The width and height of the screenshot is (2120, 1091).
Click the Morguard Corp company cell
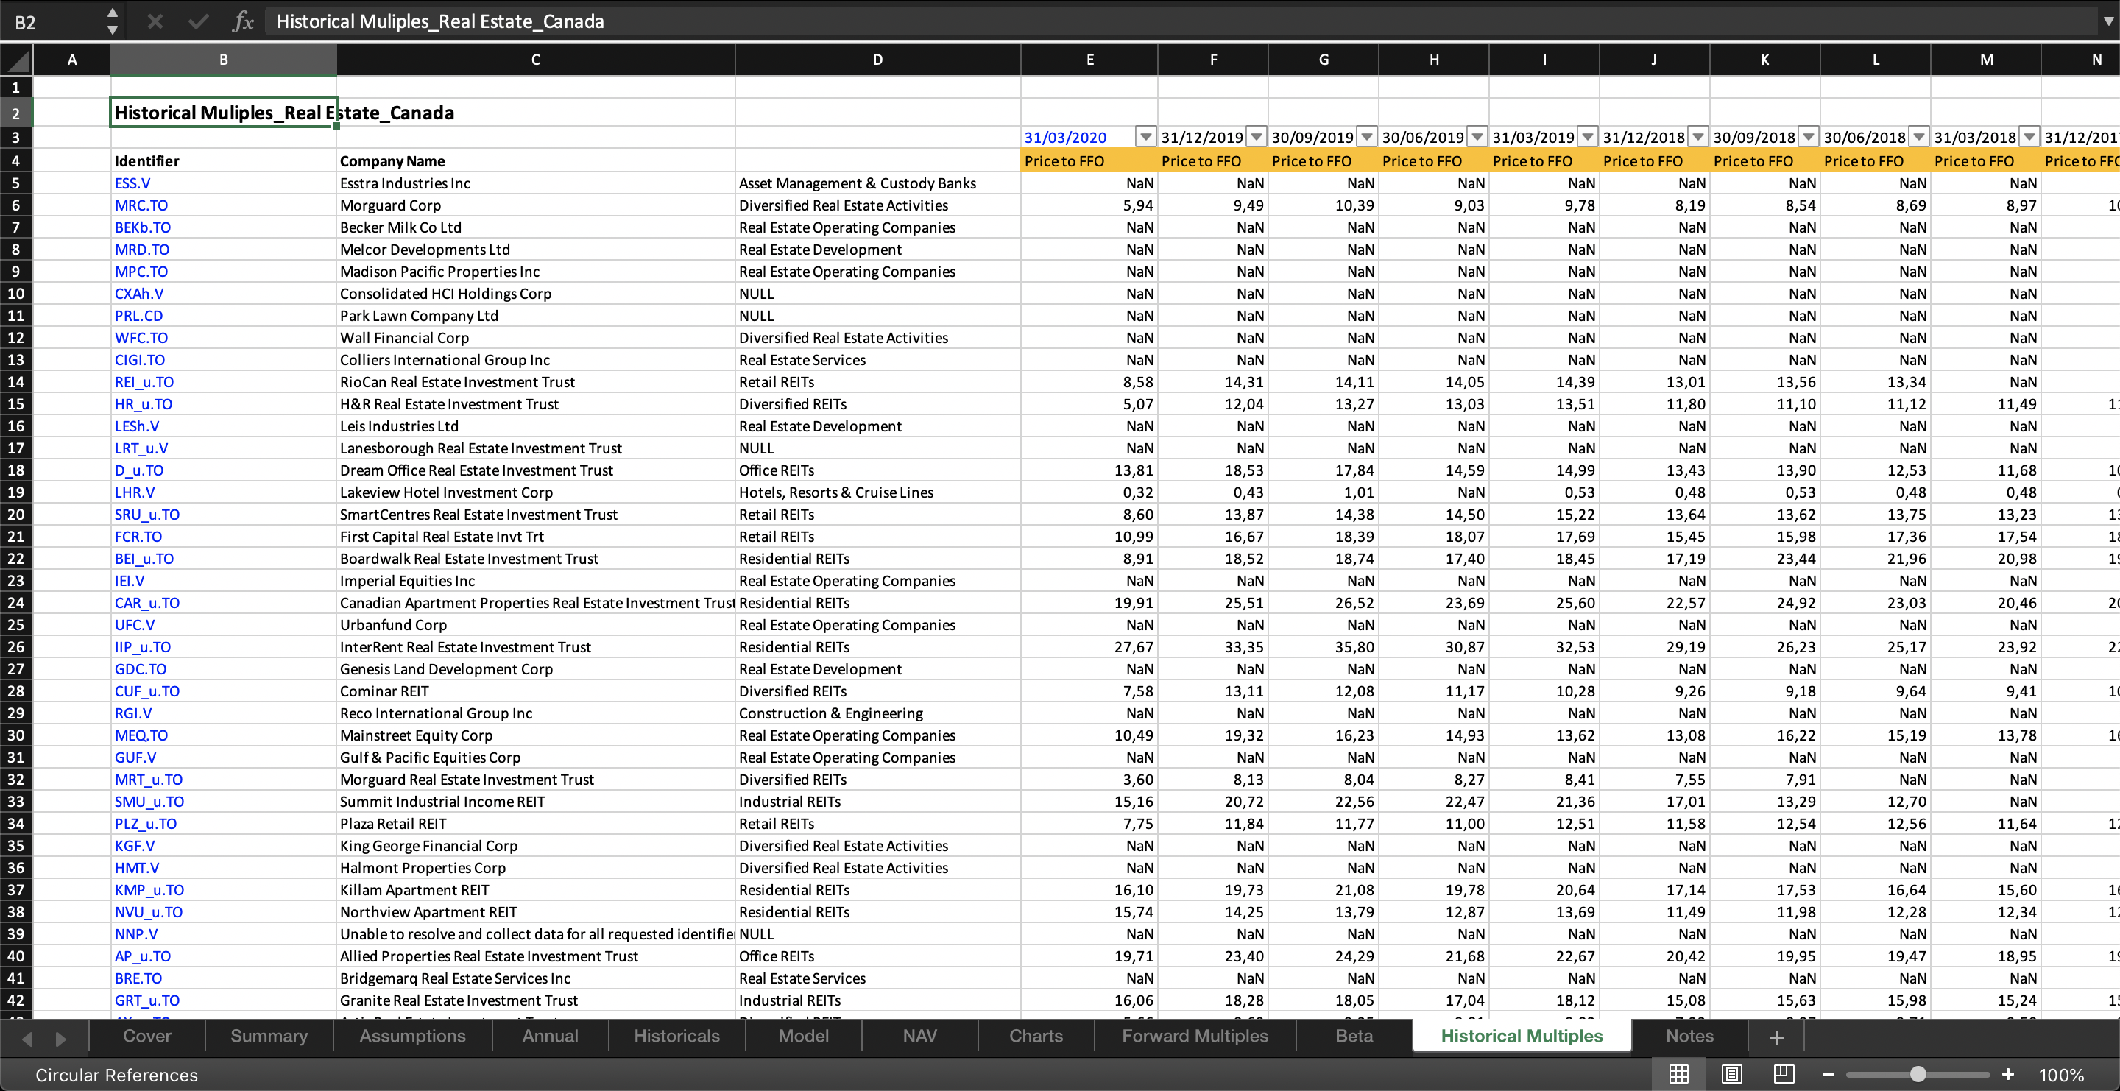point(536,205)
